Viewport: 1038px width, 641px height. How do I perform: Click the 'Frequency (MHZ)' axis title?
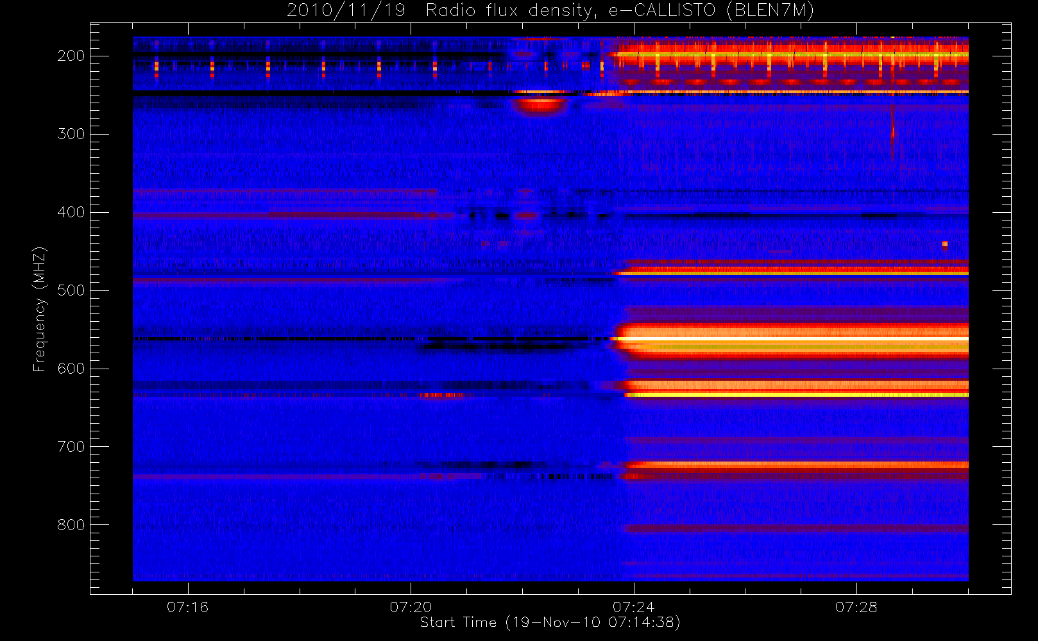40,309
